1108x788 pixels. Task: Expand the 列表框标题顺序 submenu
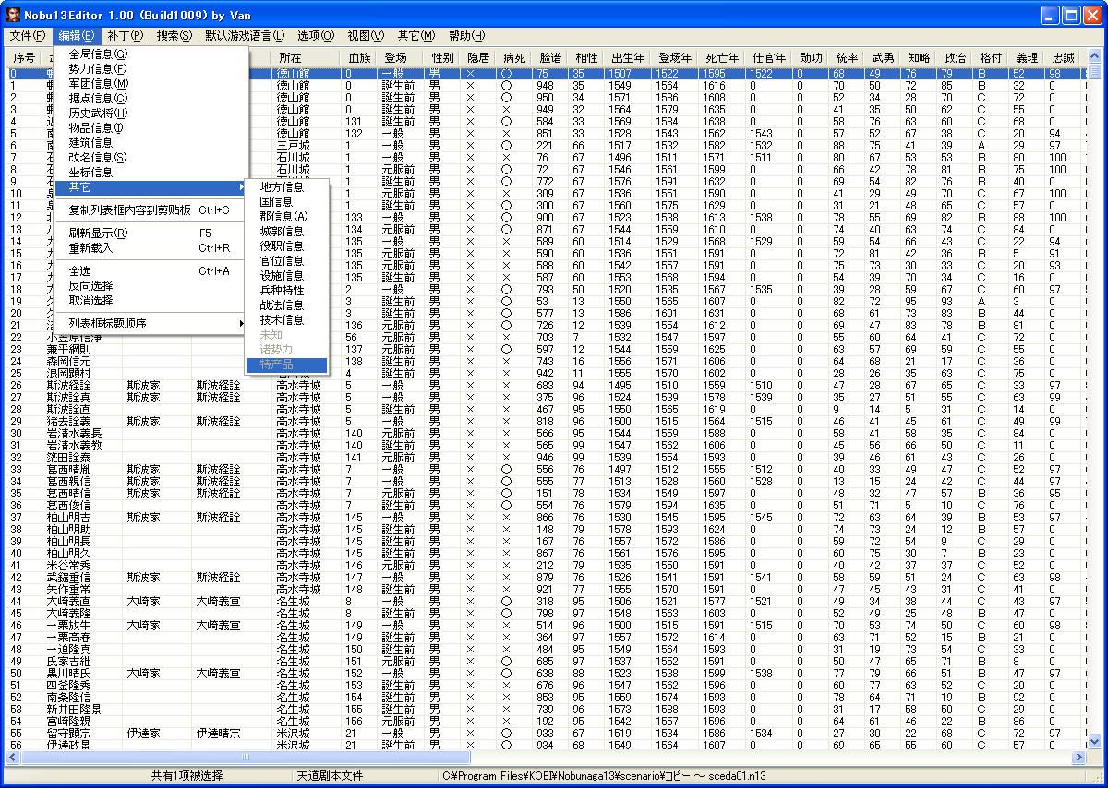(151, 324)
